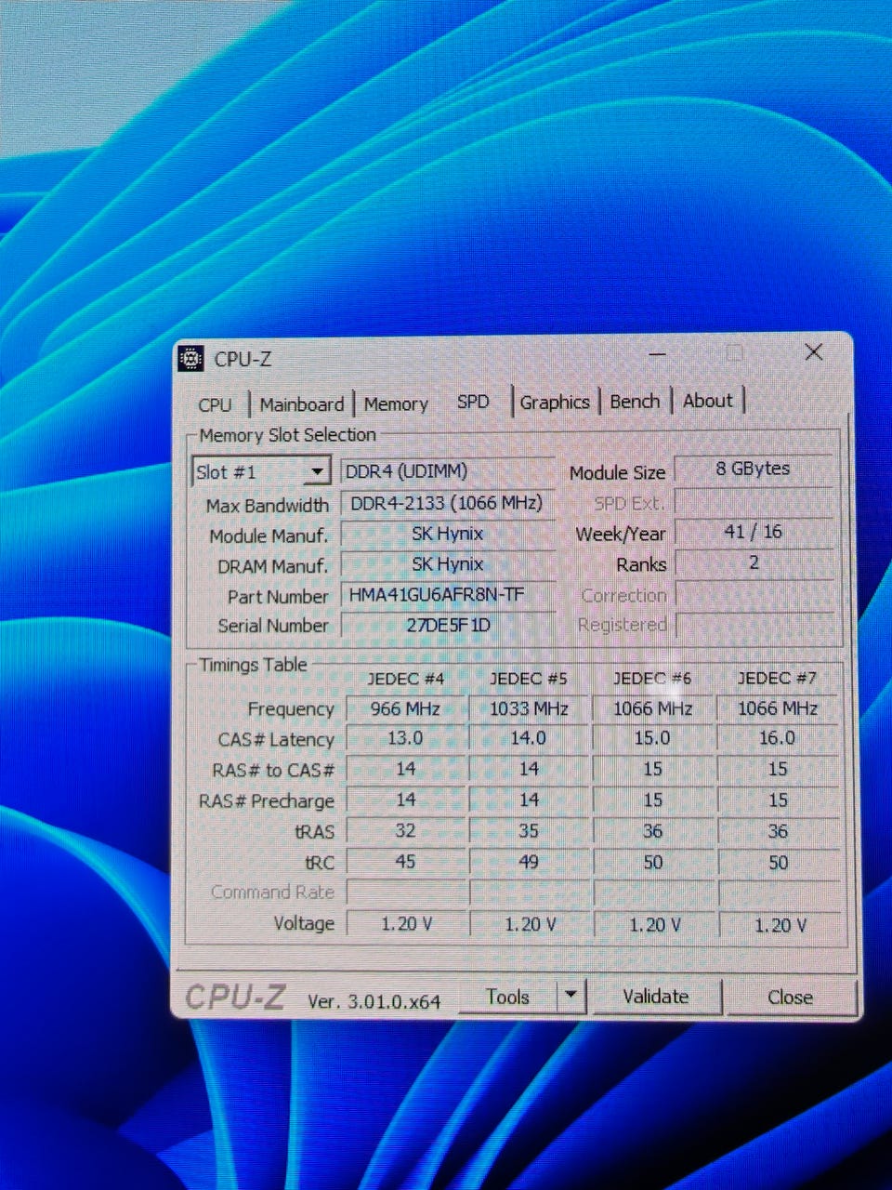Click the tRAS value 32 cell
This screenshot has height=1190, width=892.
406,830
